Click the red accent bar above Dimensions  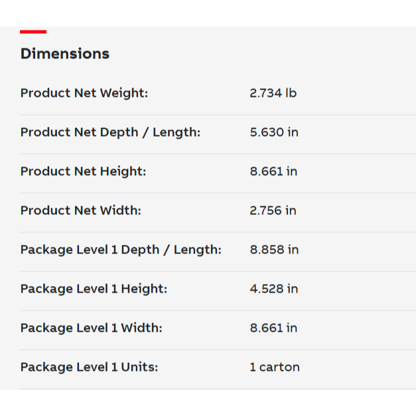point(33,31)
